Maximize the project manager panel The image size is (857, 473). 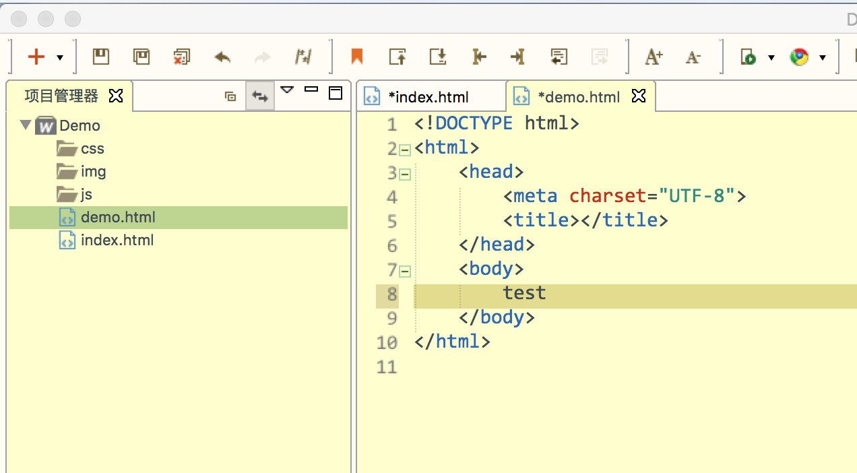point(336,93)
